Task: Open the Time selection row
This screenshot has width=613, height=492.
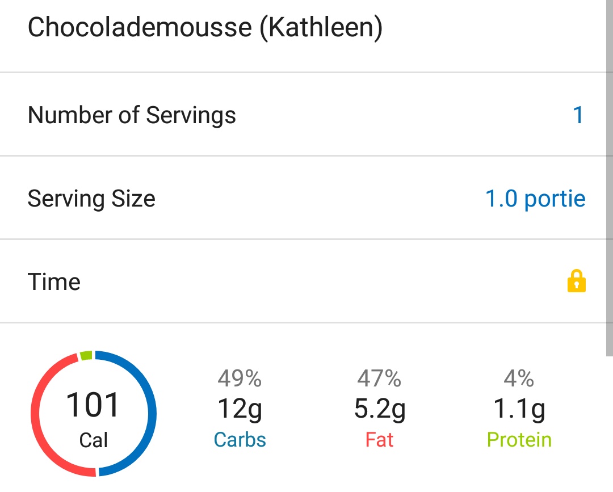Action: [x=306, y=281]
